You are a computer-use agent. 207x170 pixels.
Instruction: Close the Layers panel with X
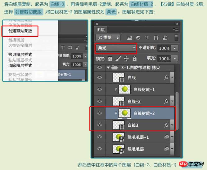click(x=97, y=24)
